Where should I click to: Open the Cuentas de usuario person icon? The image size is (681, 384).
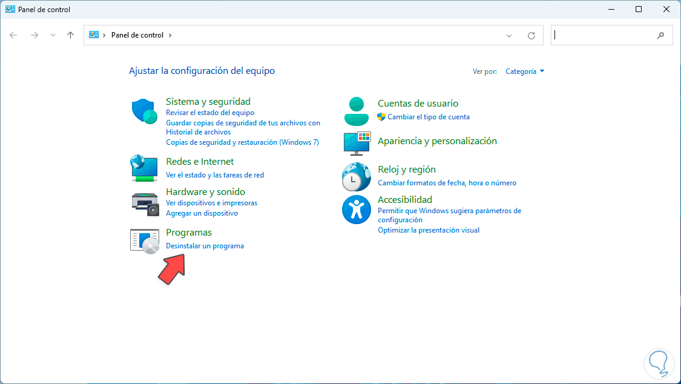pyautogui.click(x=356, y=111)
